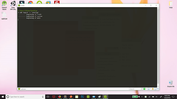Viewport: 177px width, 99px height.
Task: Click the adb logcat command line
Action: click(28, 13)
